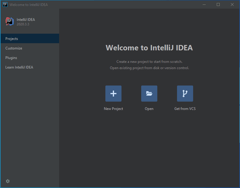The width and height of the screenshot is (240, 188).
Task: Click the IntelliJ IDEA product name in sidebar
Action: point(26,20)
